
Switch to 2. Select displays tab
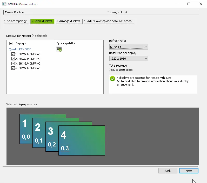[x=42, y=21]
